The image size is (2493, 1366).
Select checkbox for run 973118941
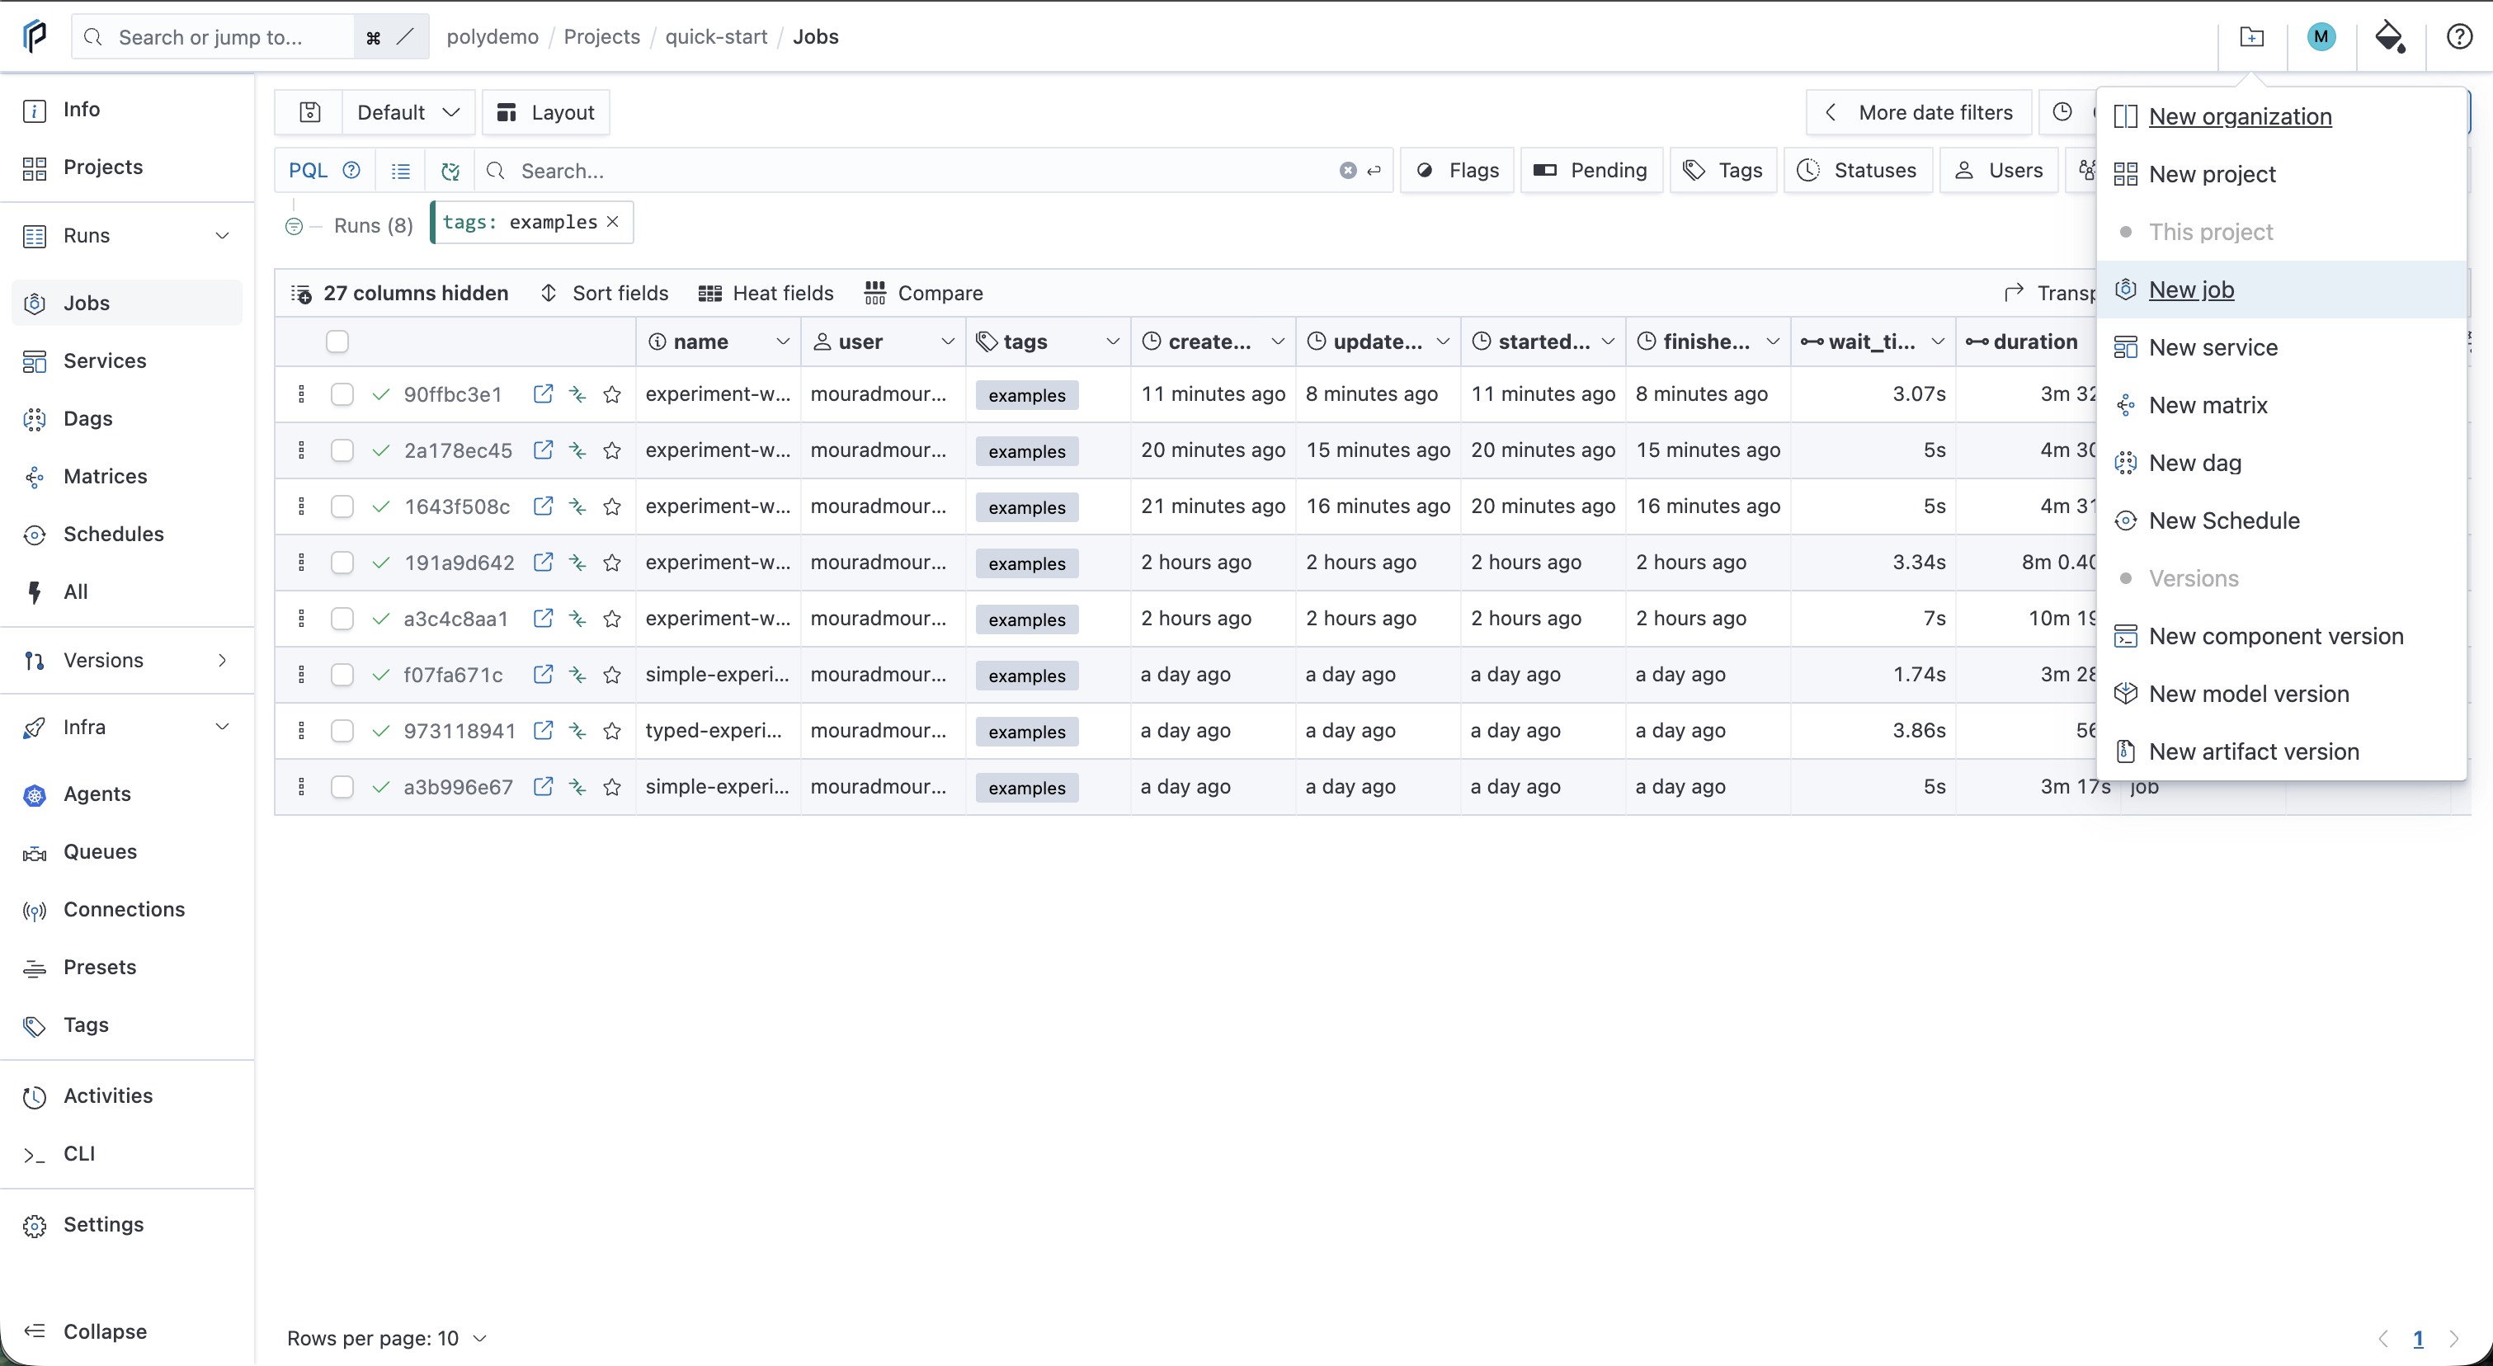pyautogui.click(x=342, y=730)
